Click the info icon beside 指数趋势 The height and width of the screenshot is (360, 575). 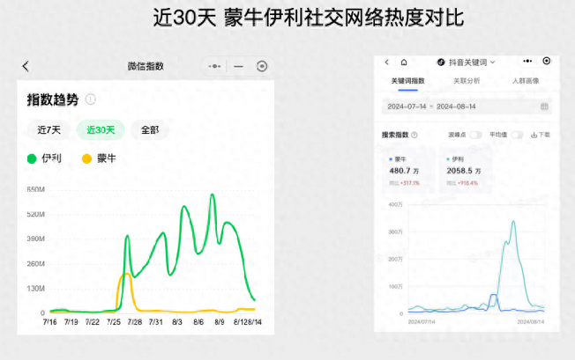(90, 99)
